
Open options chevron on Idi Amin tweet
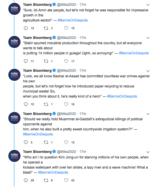[148, 5]
